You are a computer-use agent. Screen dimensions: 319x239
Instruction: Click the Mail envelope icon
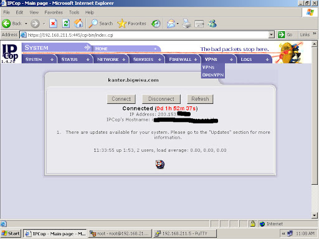[171, 24]
